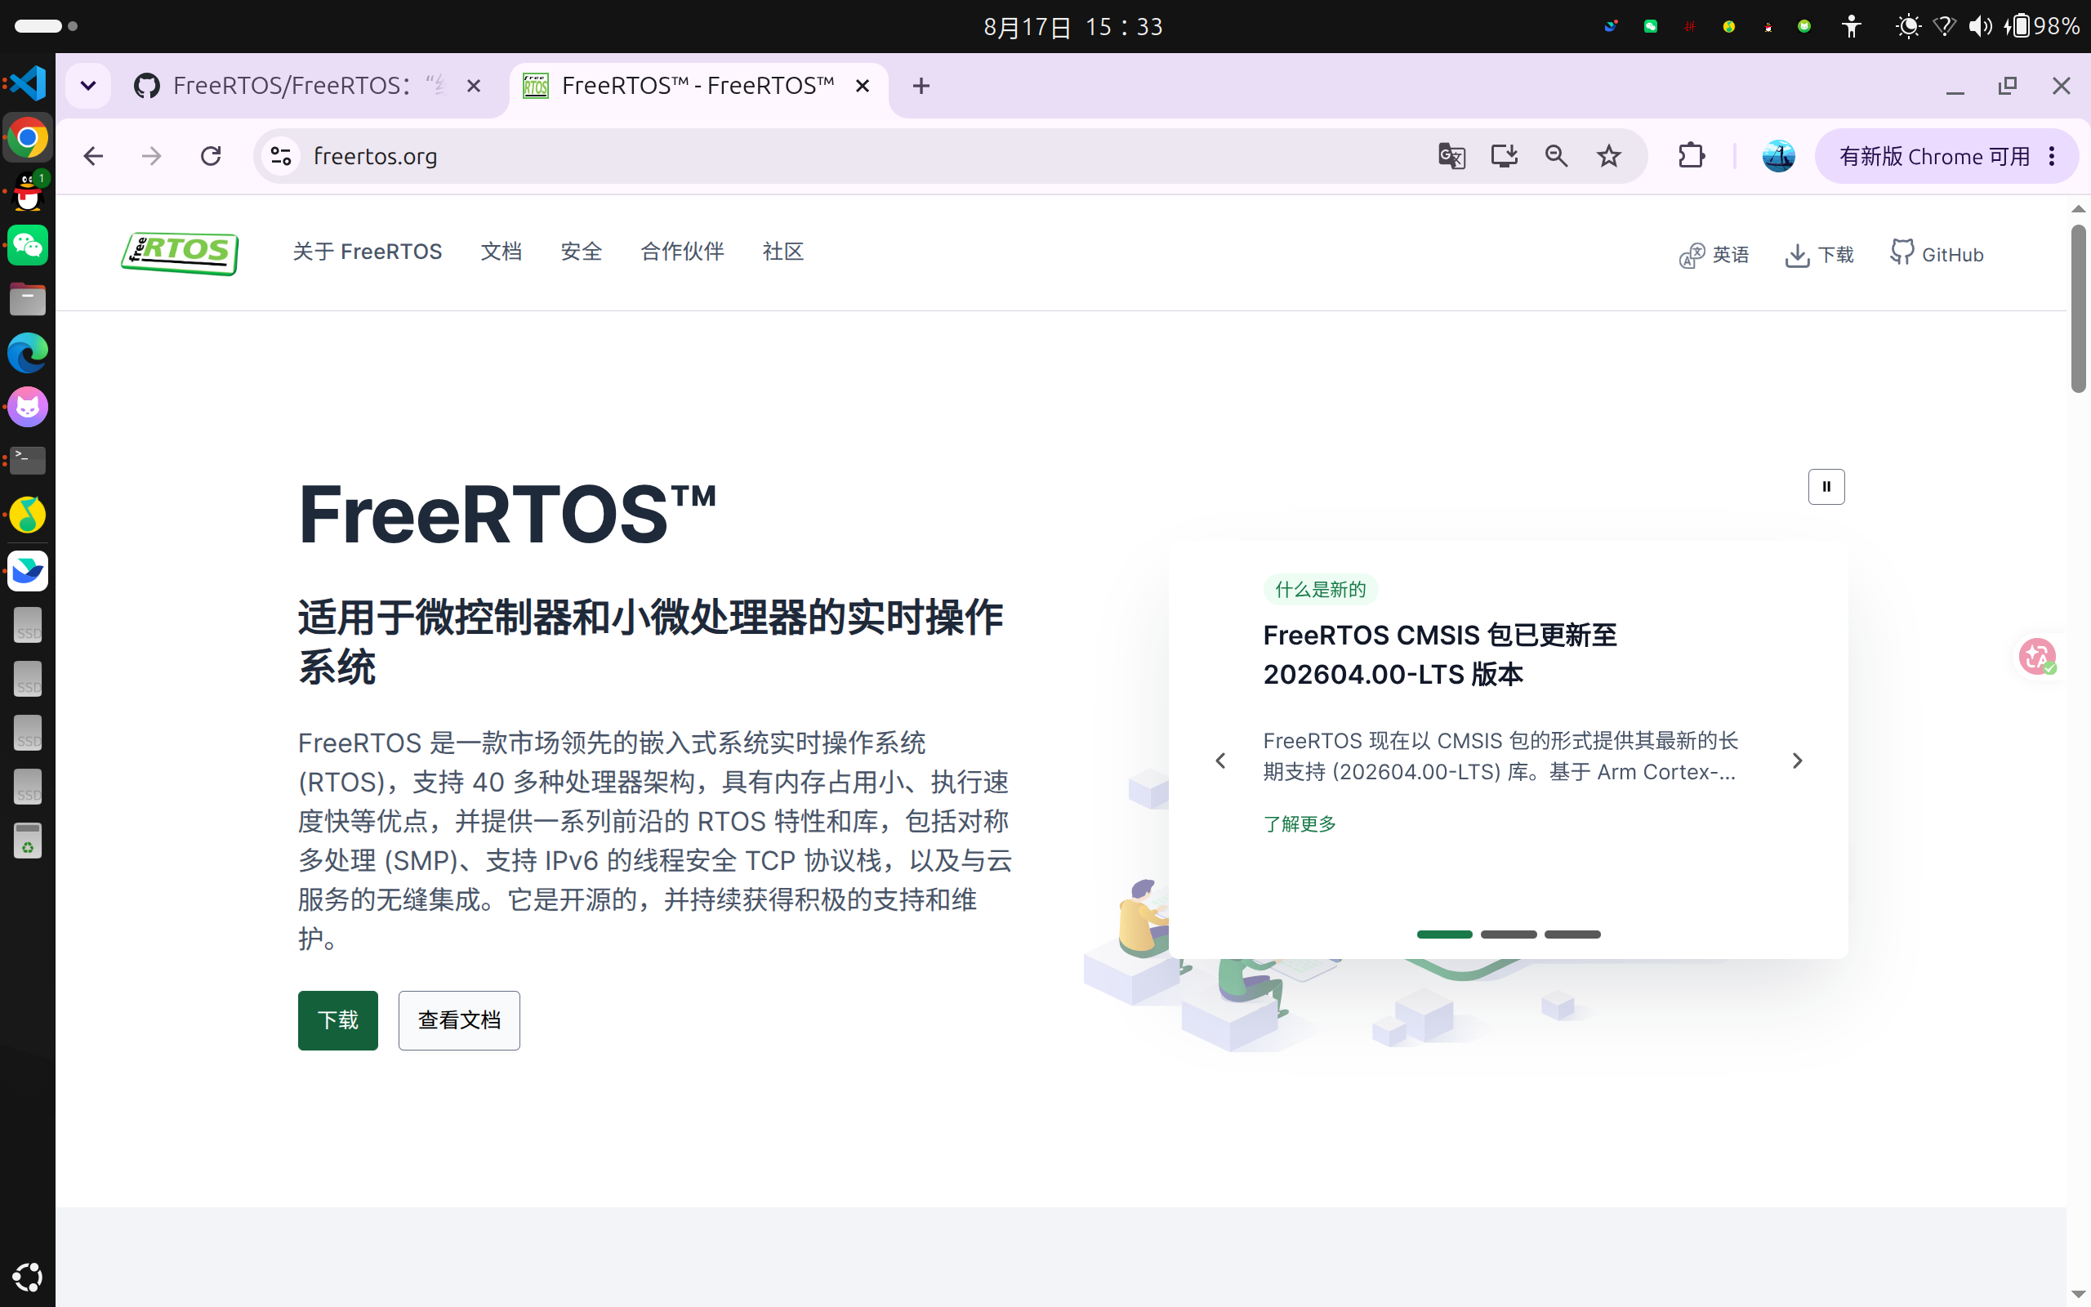2091x1307 pixels.
Task: Open the 英语 language selector
Action: pos(1714,254)
